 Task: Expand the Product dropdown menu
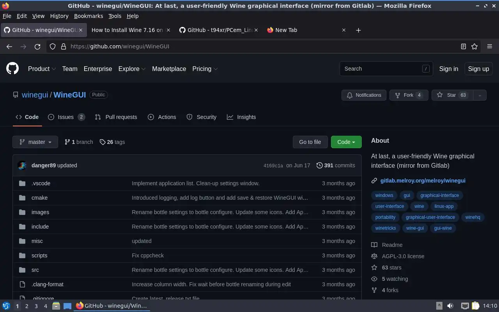[x=42, y=69]
